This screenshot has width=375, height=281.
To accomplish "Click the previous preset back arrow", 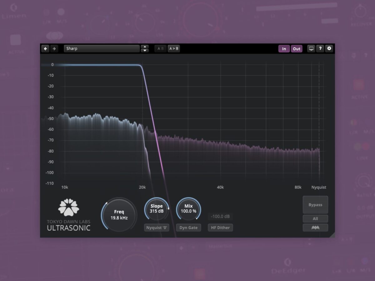I will click(46, 49).
